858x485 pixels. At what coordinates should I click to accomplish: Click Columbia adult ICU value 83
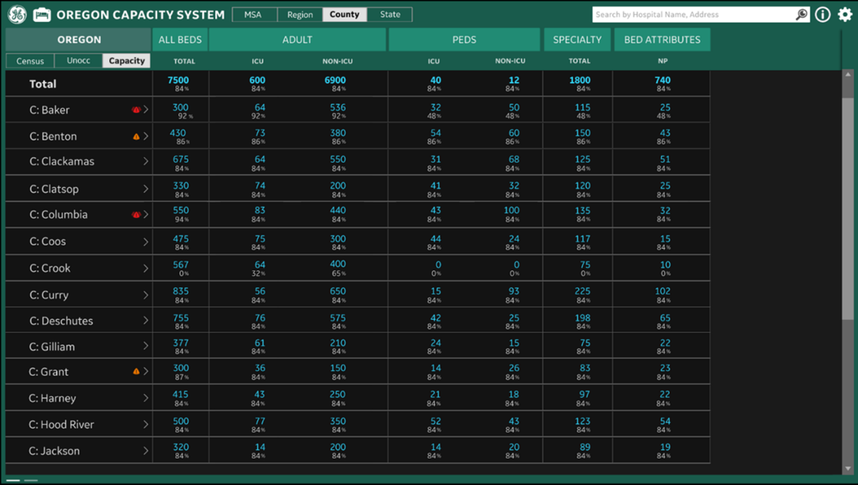pyautogui.click(x=259, y=211)
